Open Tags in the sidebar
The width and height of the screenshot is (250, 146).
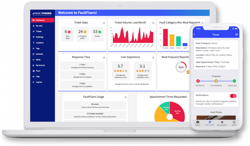[38, 49]
